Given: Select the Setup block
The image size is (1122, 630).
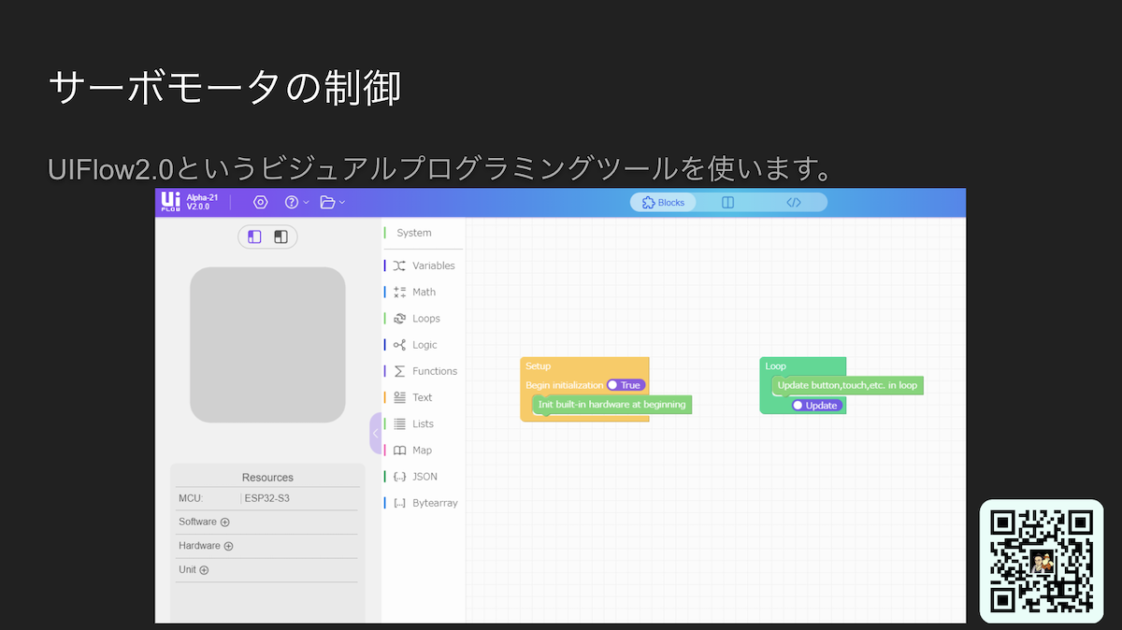Looking at the screenshot, I should [538, 366].
